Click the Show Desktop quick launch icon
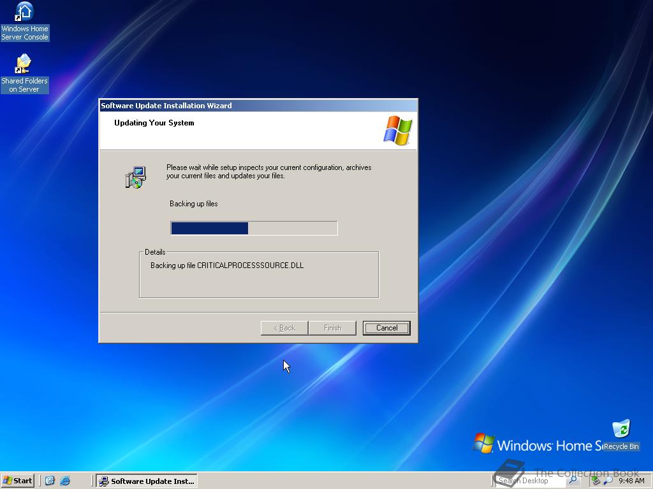 (49, 481)
